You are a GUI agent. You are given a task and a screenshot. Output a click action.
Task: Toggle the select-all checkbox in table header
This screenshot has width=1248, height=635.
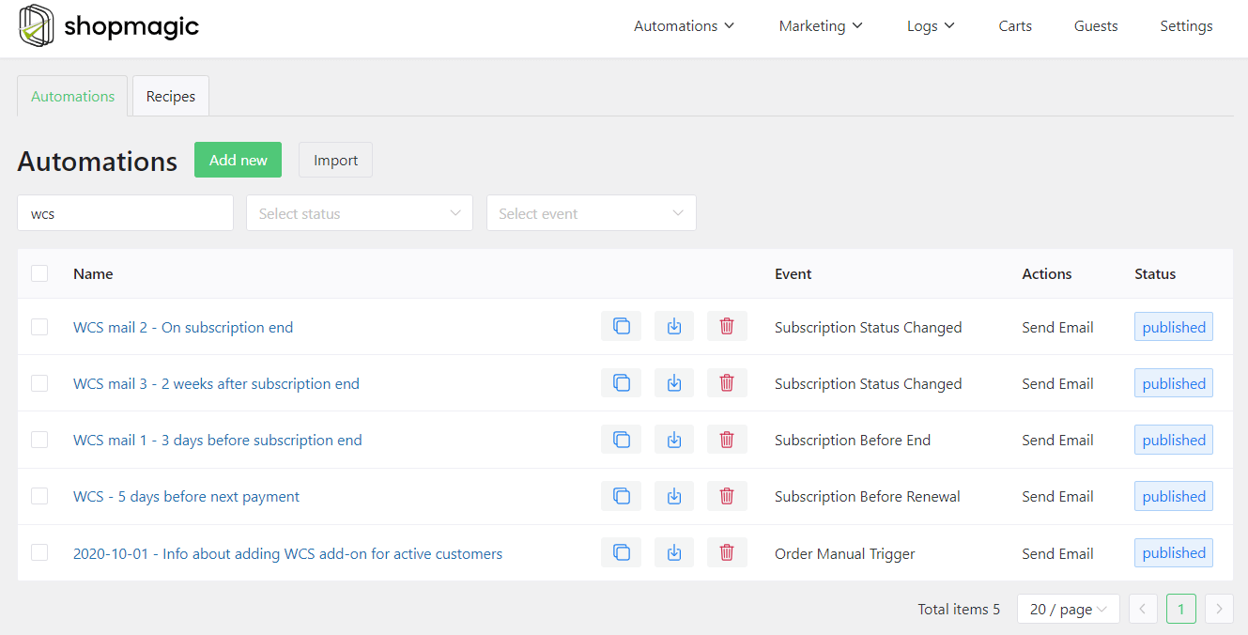point(39,273)
